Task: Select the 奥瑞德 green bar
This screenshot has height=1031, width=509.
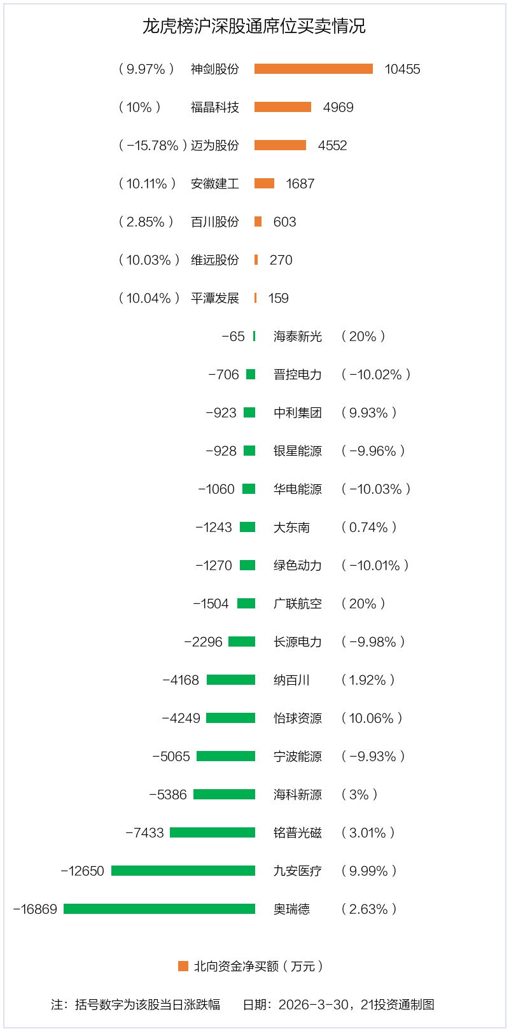Action: pyautogui.click(x=159, y=909)
